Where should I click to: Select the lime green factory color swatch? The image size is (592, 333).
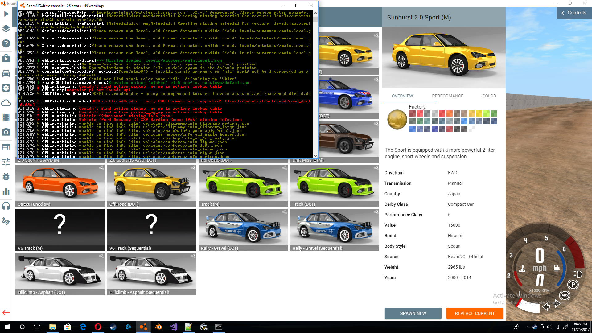[486, 113]
